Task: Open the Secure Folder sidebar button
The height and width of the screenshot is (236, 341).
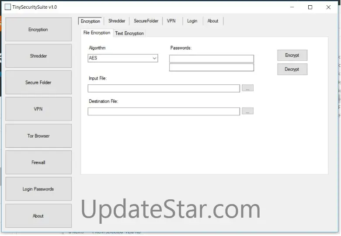Action: [x=38, y=82]
